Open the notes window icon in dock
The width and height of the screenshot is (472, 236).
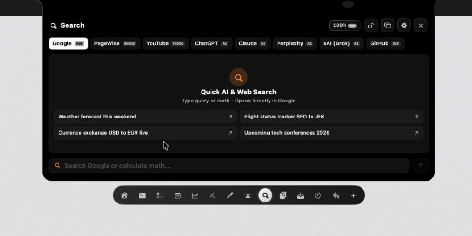pyautogui.click(x=177, y=196)
